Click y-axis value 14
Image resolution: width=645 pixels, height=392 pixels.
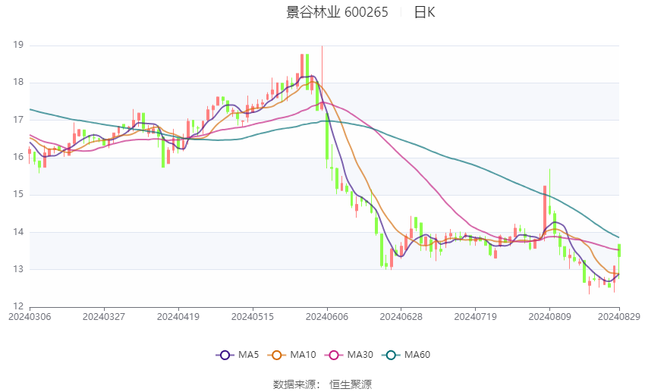click(18, 232)
